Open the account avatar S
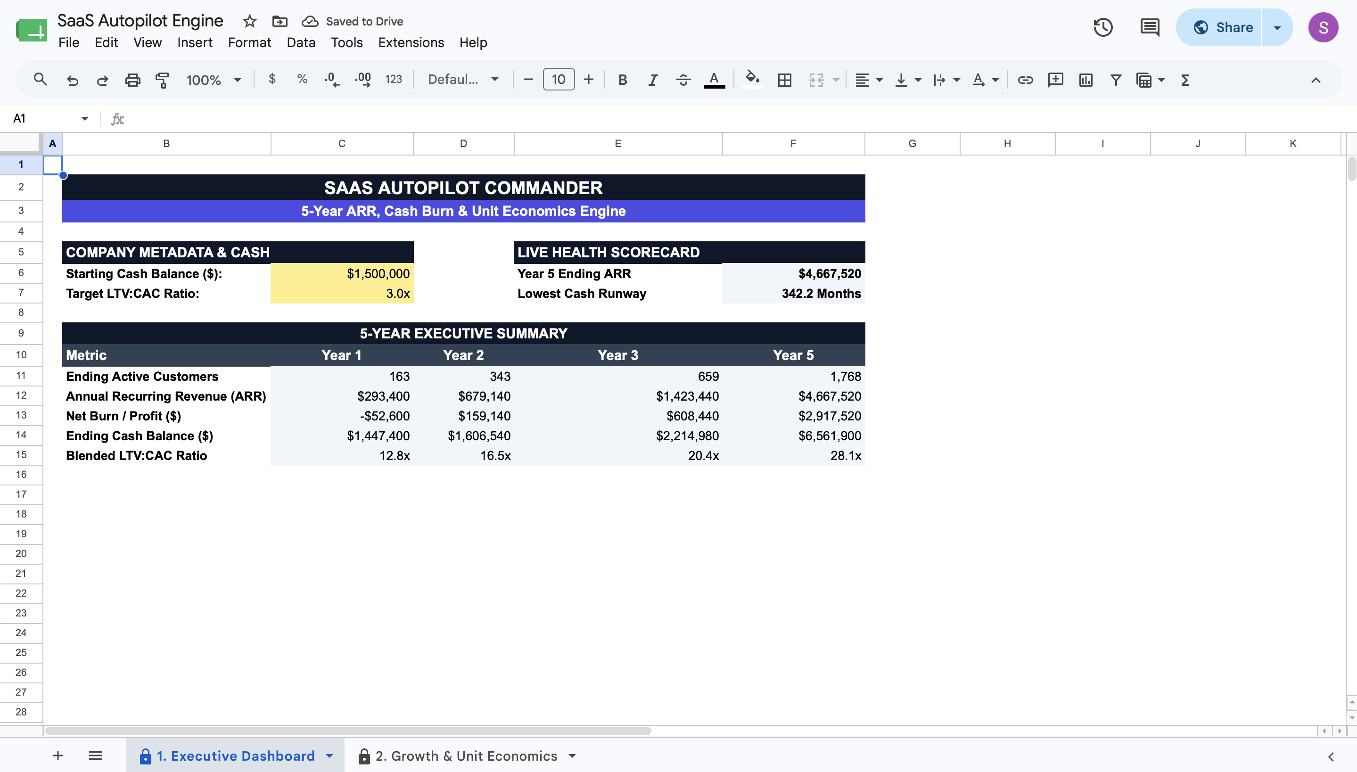The image size is (1357, 772). [x=1323, y=27]
